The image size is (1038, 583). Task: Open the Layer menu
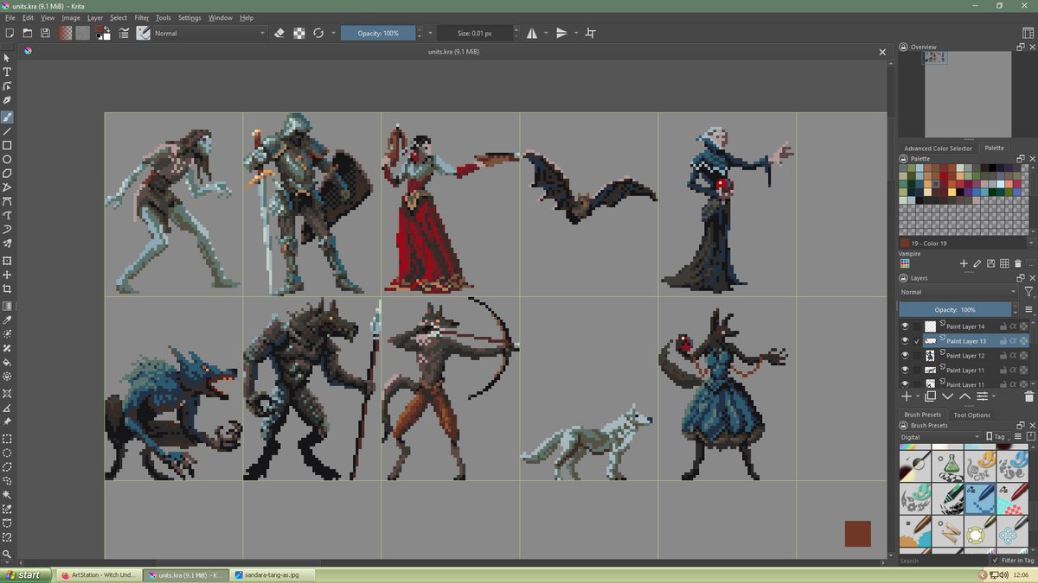(x=95, y=17)
